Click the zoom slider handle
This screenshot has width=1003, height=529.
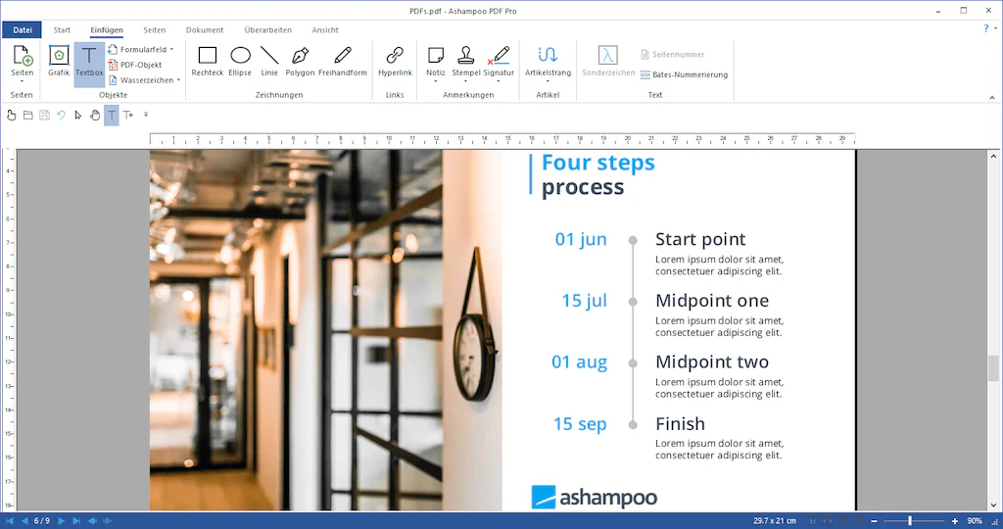click(910, 521)
